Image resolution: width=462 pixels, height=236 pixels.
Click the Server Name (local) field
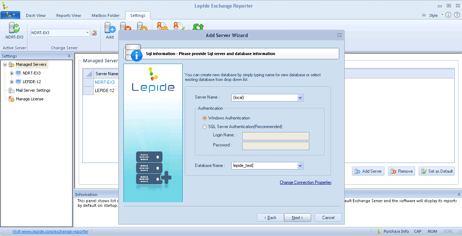264,97
